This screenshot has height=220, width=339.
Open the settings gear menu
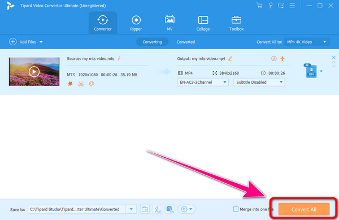pyautogui.click(x=186, y=209)
